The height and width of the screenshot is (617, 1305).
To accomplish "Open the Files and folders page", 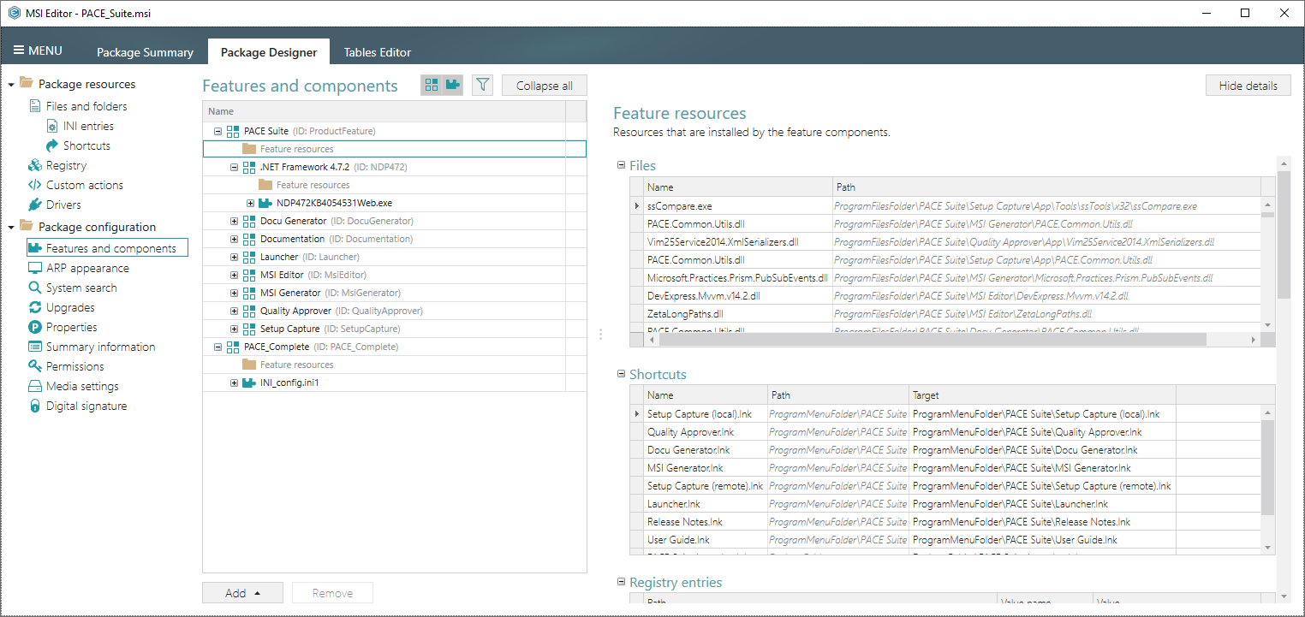I will click(x=86, y=106).
